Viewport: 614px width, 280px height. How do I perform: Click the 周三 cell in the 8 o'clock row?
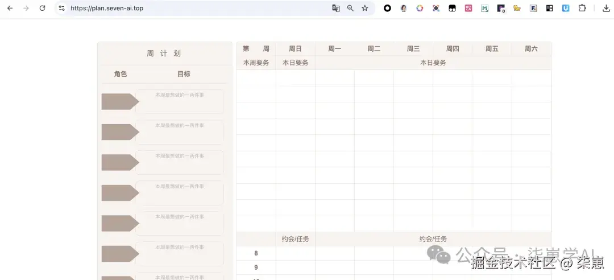[x=413, y=253]
